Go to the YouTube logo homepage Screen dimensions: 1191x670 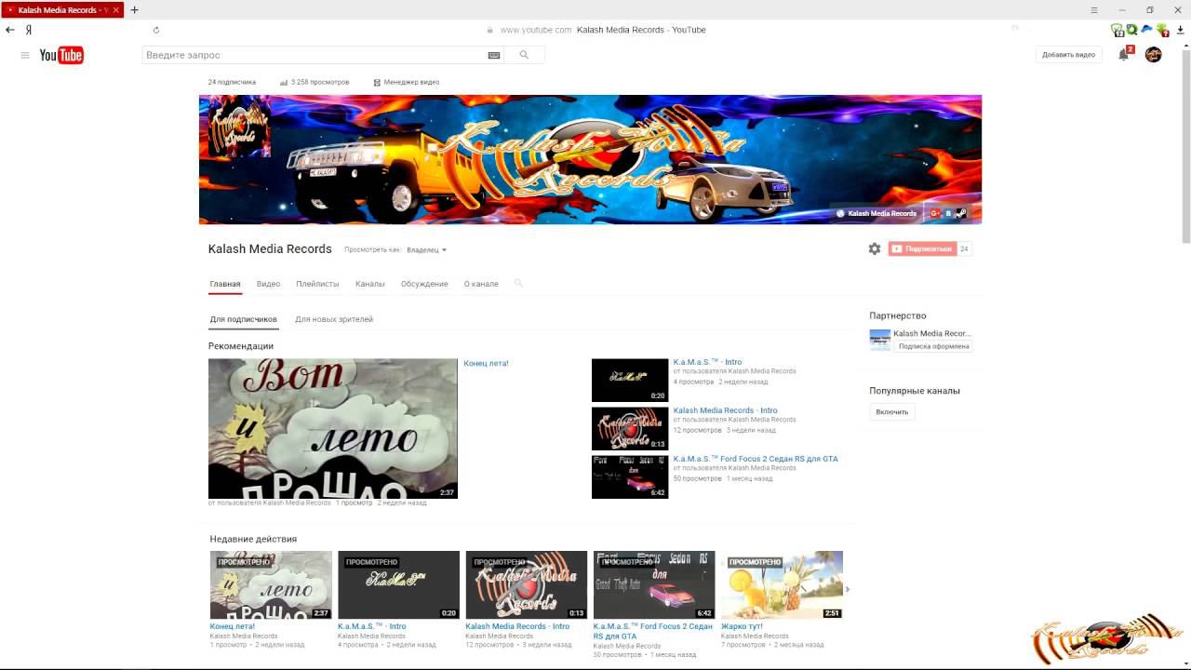61,55
